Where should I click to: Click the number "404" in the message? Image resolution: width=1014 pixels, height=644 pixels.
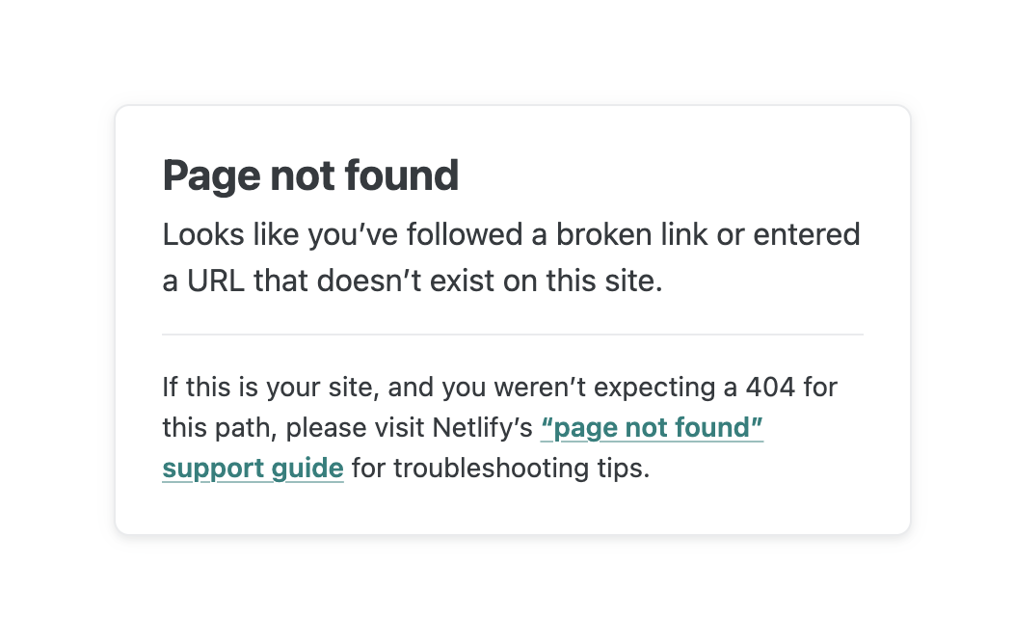tap(770, 388)
